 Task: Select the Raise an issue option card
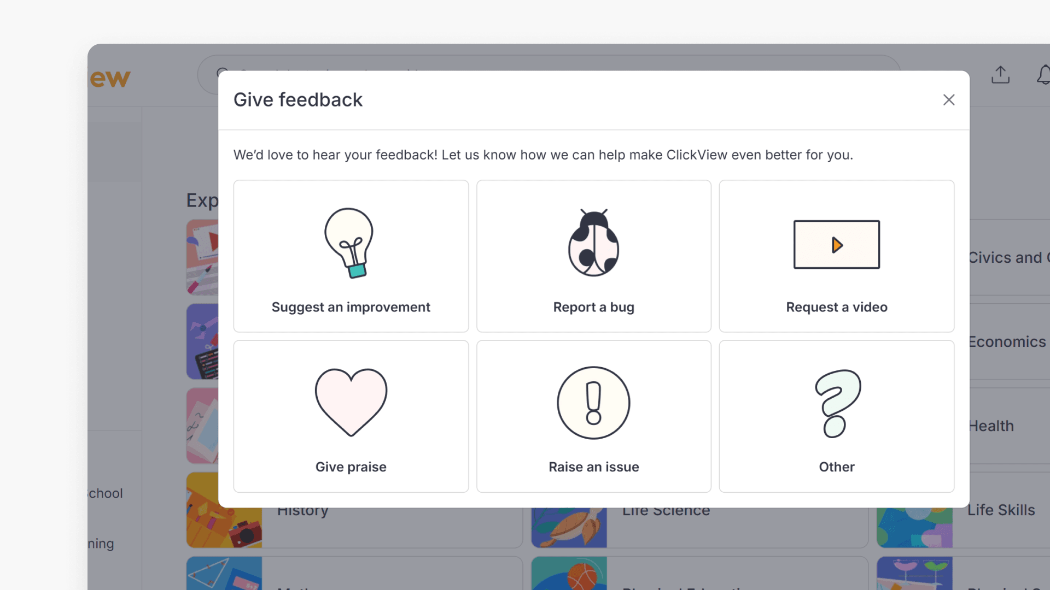point(593,416)
